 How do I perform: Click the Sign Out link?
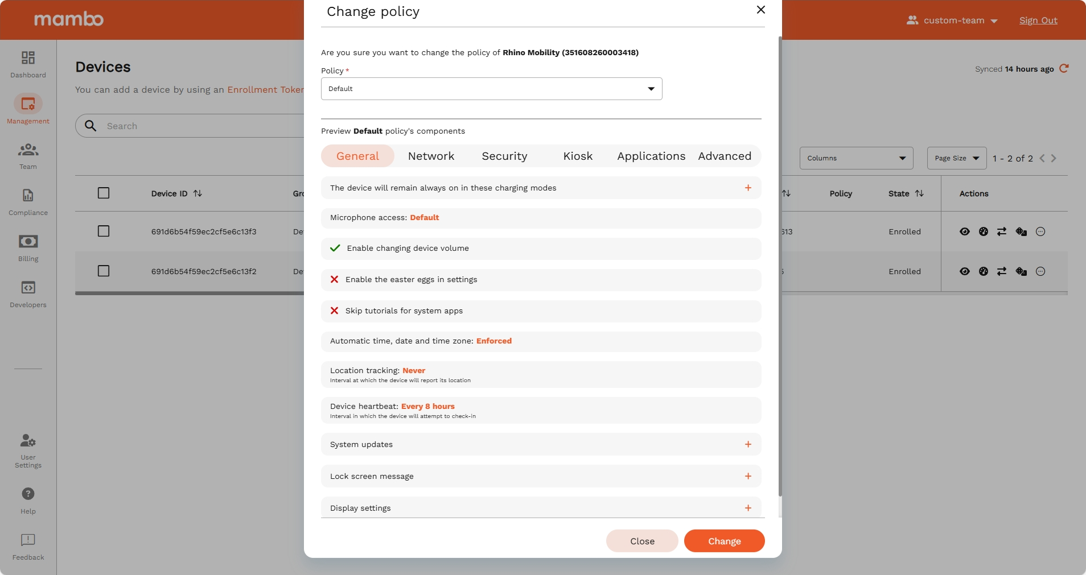[1038, 20]
